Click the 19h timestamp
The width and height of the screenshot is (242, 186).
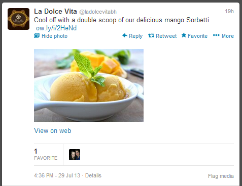(x=229, y=11)
